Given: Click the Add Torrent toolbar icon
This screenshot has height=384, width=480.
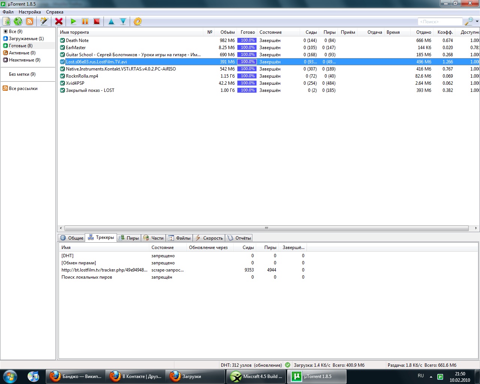Looking at the screenshot, I should (x=6, y=21).
